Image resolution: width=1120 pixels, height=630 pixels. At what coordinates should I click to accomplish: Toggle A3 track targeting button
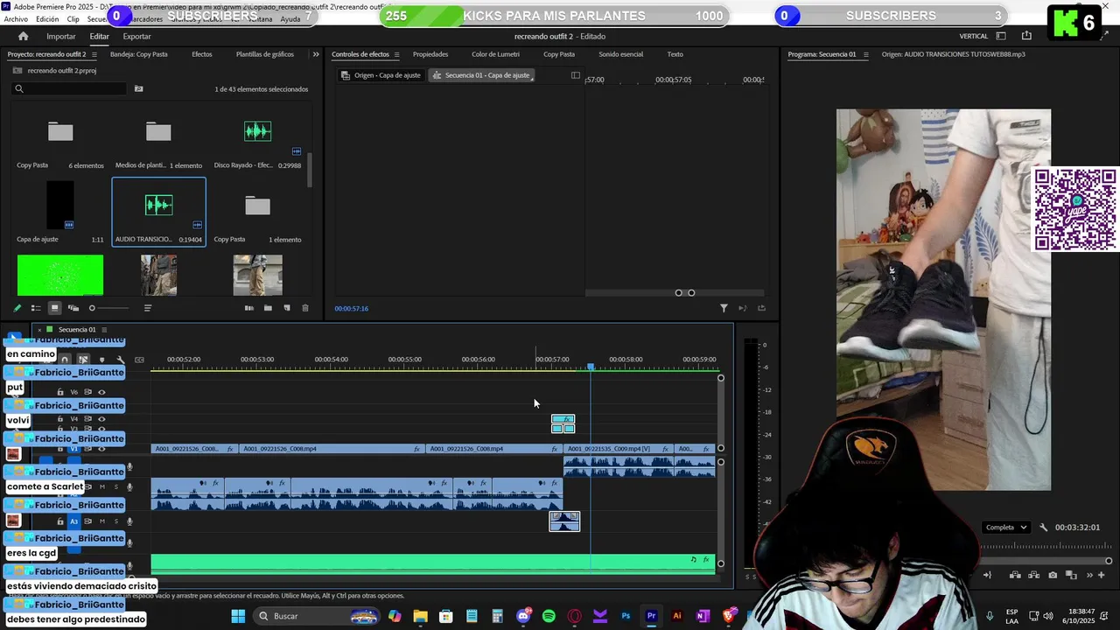(x=74, y=521)
